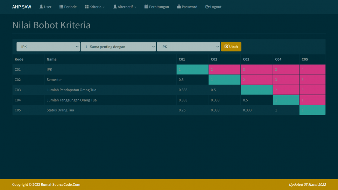
Task: Click the Periode grid icon
Action: [x=61, y=7]
